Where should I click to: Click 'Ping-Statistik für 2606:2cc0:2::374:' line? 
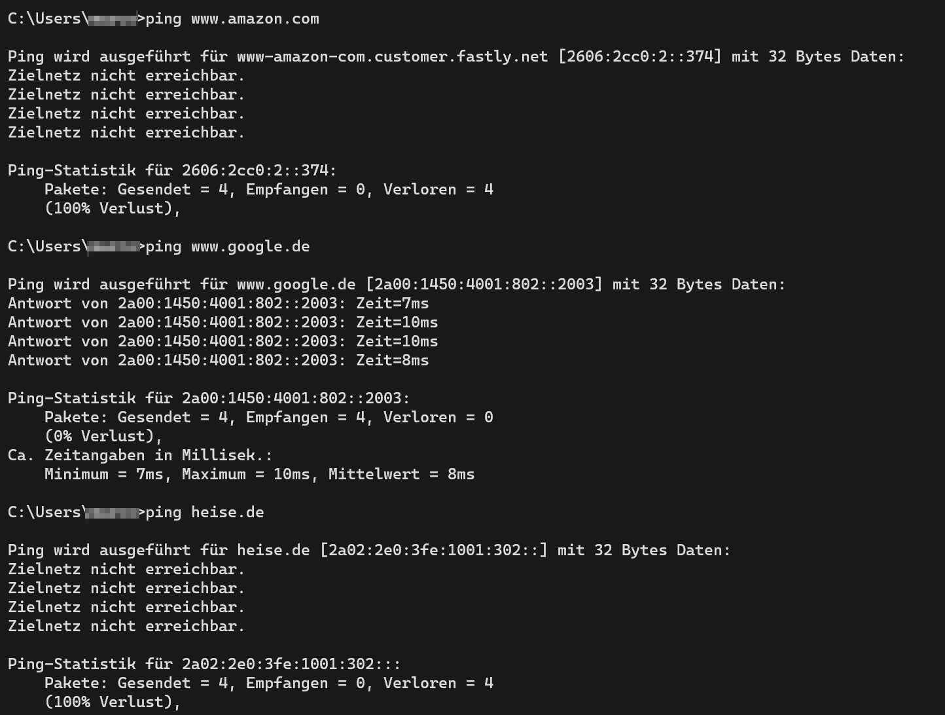pos(172,171)
